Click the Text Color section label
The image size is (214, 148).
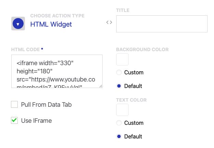pyautogui.click(x=131, y=100)
